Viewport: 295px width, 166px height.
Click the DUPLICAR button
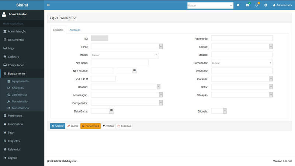124,126
